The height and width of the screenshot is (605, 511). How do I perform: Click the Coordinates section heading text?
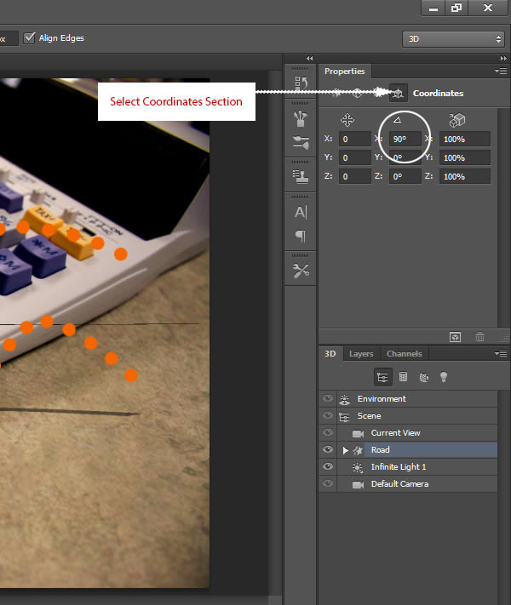[x=438, y=94]
